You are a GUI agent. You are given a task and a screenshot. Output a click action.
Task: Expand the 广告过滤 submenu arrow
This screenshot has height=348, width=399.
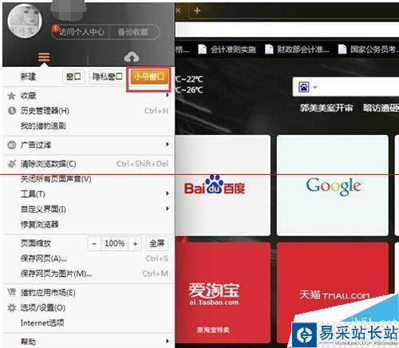point(168,144)
